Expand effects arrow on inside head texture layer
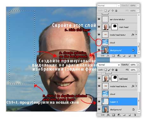143x119 pixels. [x=136, y=86]
